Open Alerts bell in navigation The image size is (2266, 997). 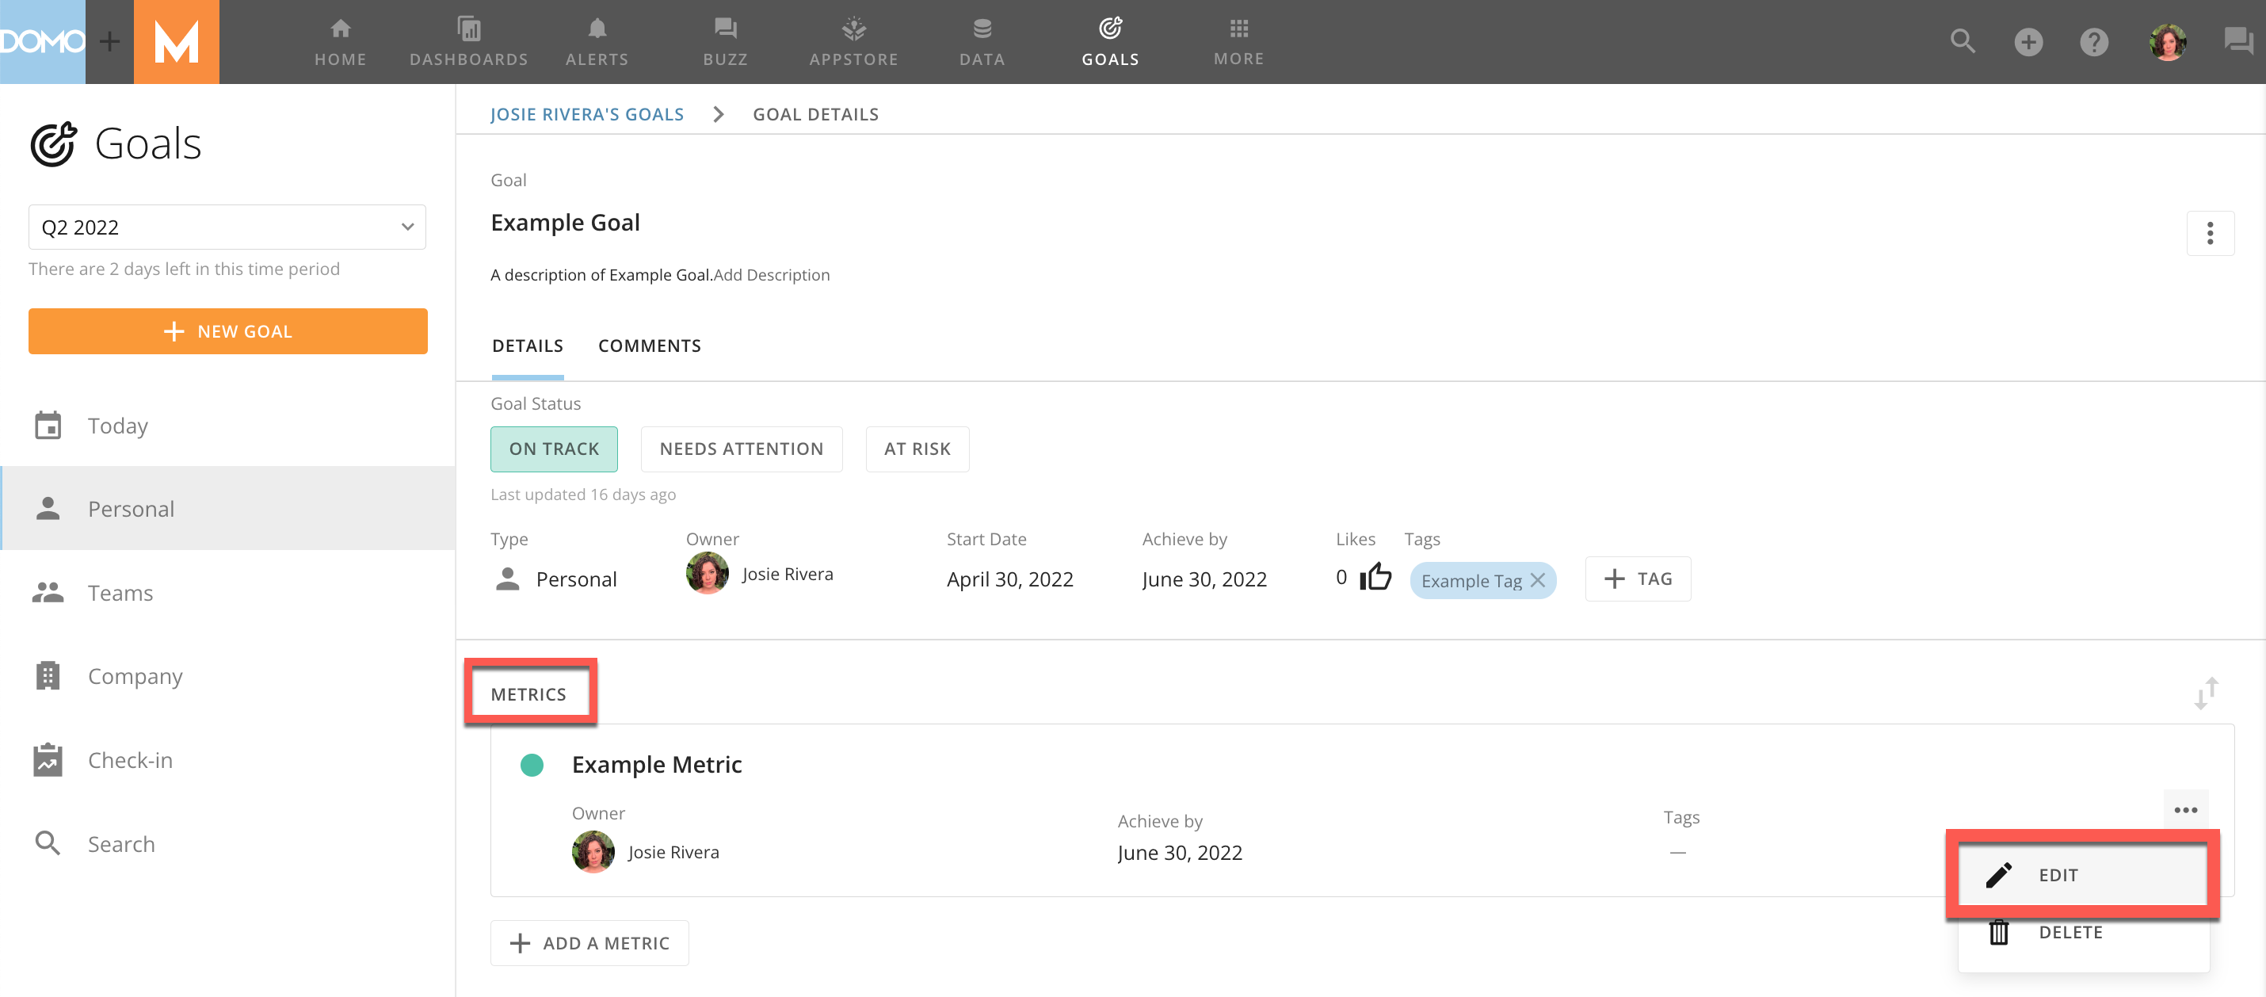point(597,41)
